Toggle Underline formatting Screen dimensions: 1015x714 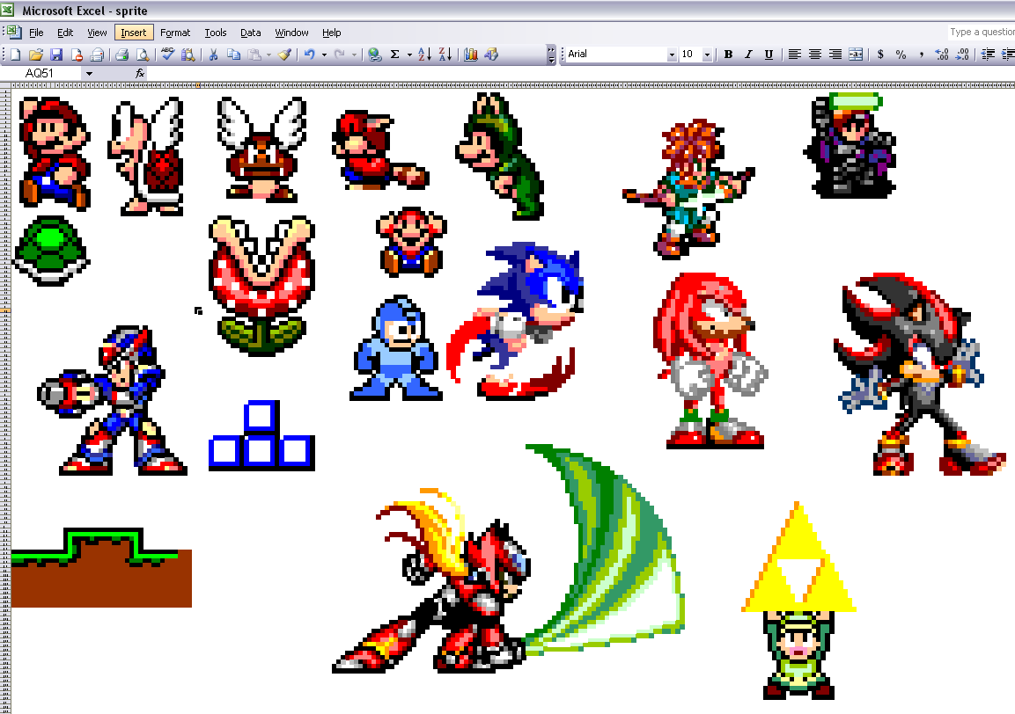[x=769, y=55]
